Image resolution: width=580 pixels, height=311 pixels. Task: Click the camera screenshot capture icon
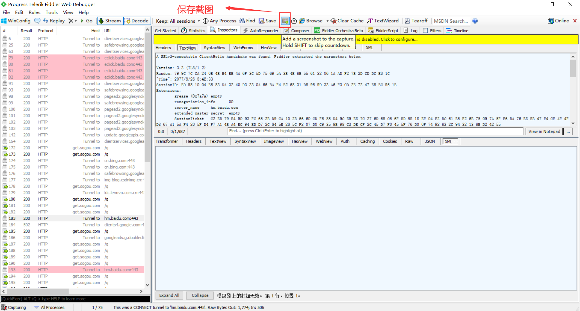tap(285, 21)
